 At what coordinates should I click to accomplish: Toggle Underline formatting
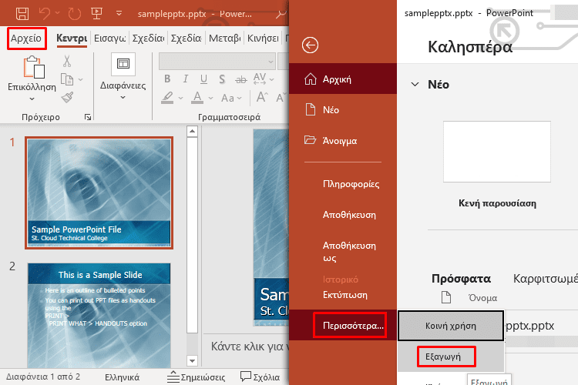pyautogui.click(x=203, y=79)
